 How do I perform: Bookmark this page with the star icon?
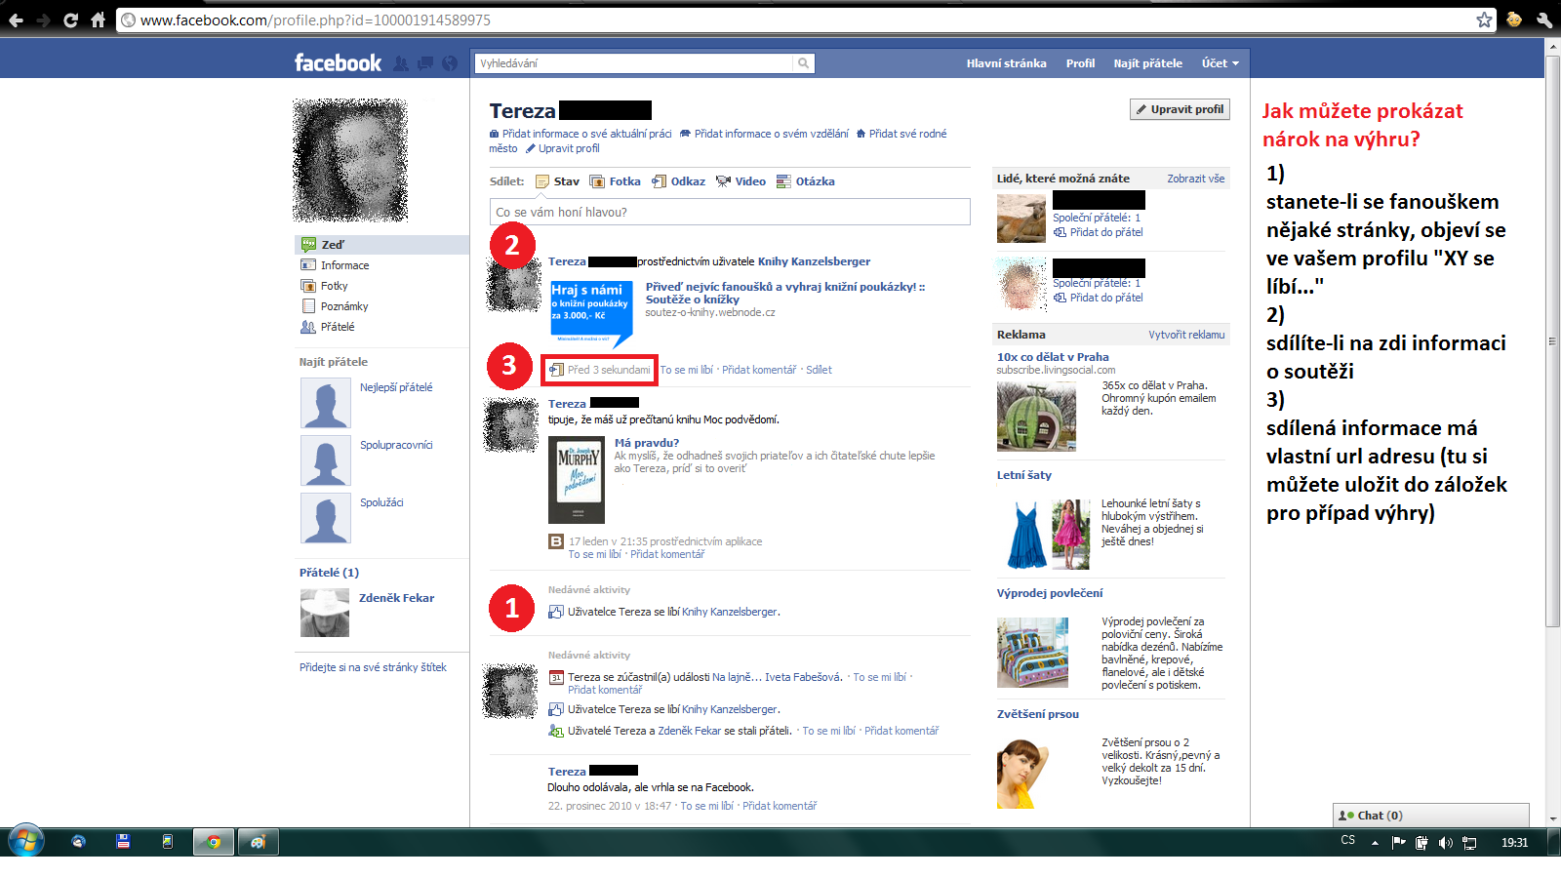coord(1484,20)
